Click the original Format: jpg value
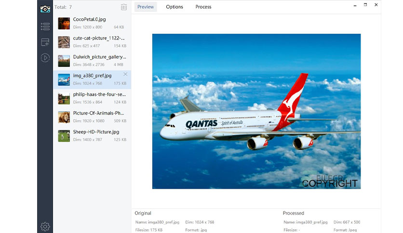Viewport: 403px width, 233px height. (x=196, y=230)
